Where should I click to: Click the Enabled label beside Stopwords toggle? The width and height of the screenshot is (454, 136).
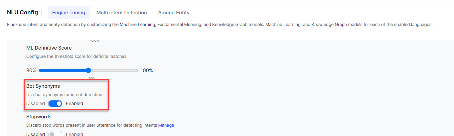tap(75, 134)
